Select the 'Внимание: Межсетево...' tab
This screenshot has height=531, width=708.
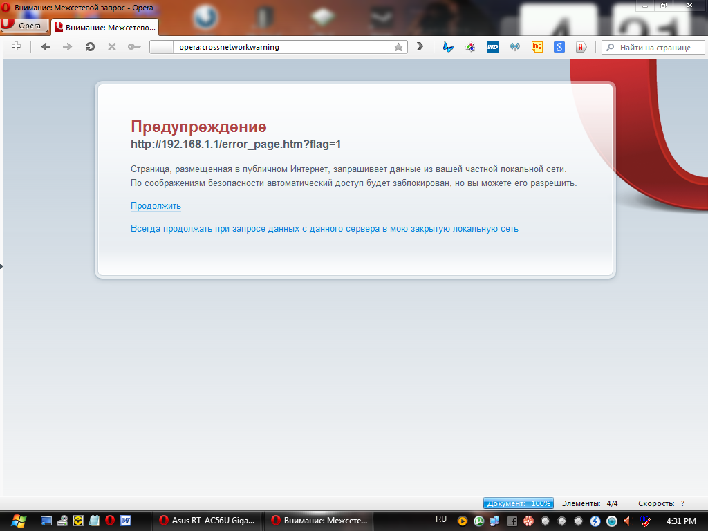point(105,28)
